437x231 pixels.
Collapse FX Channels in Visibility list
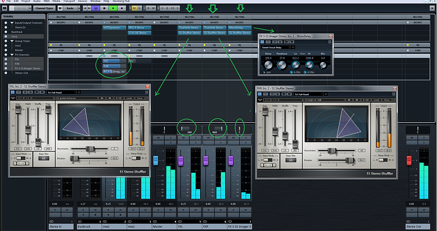click(12, 54)
